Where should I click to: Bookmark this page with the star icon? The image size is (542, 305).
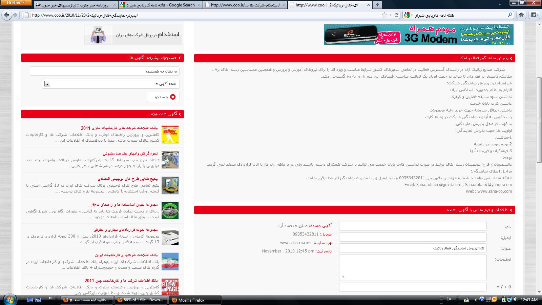coord(384,15)
